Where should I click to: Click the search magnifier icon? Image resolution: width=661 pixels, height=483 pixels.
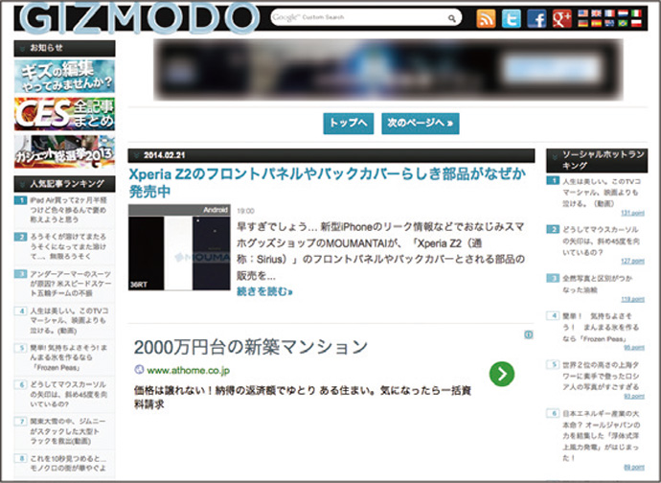(x=451, y=18)
